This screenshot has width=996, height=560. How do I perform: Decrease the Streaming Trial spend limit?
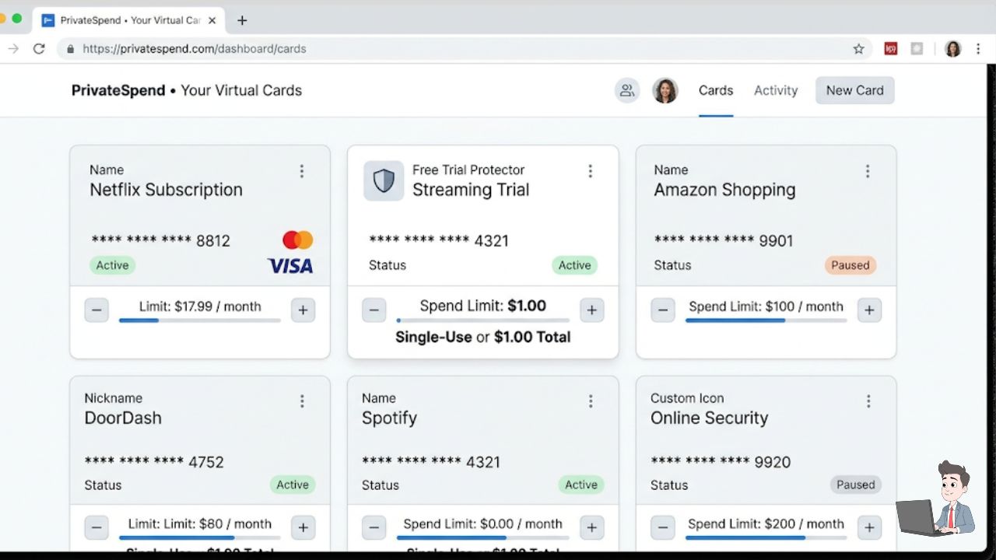tap(373, 310)
